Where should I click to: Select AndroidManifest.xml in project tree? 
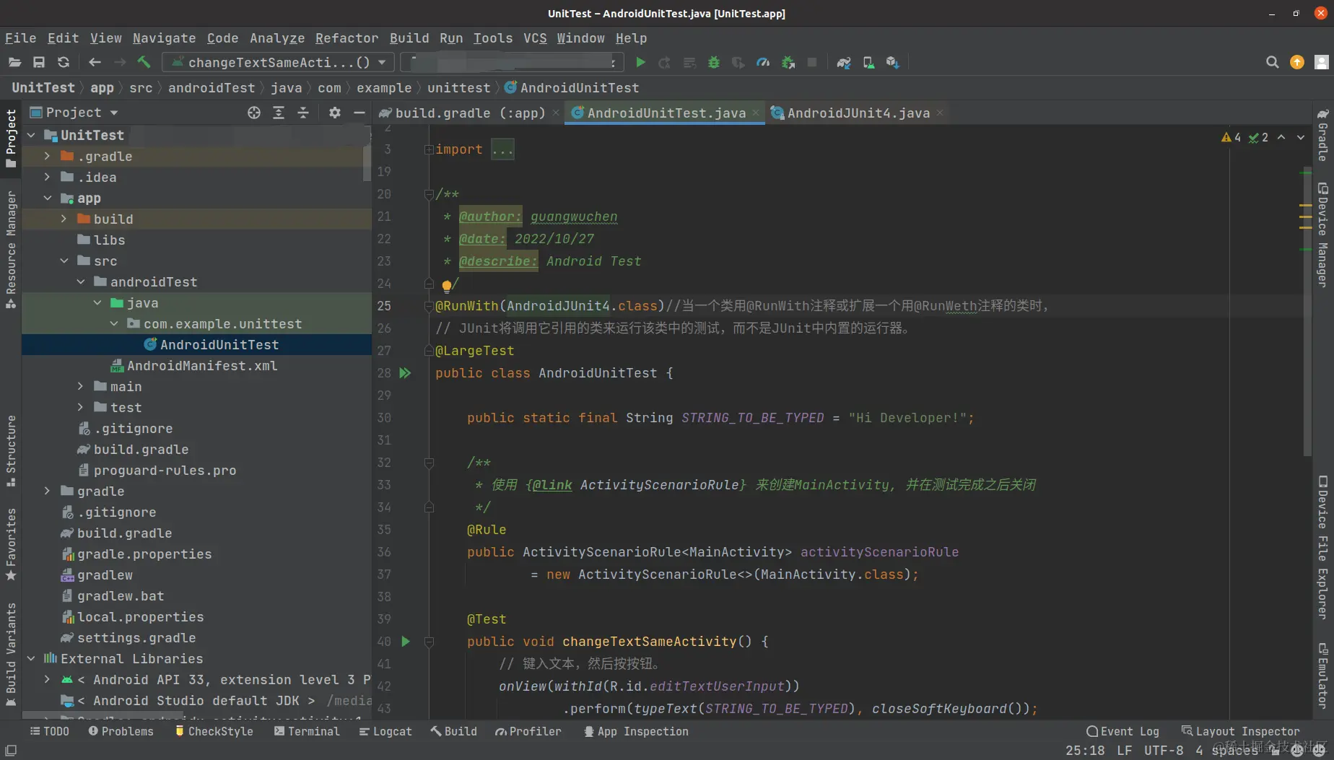[202, 366]
